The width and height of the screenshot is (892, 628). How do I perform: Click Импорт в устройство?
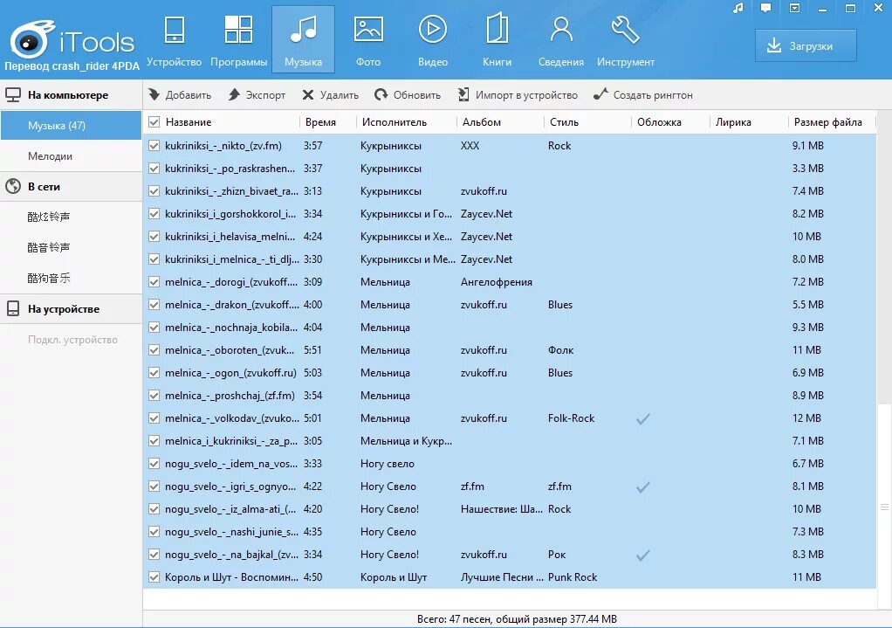[x=518, y=95]
